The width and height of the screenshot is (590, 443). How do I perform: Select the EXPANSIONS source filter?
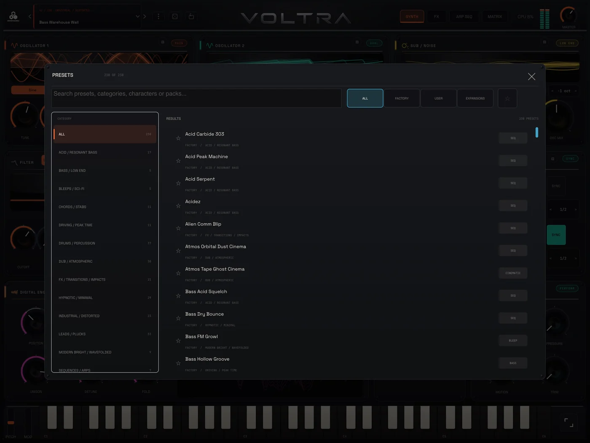click(x=475, y=98)
